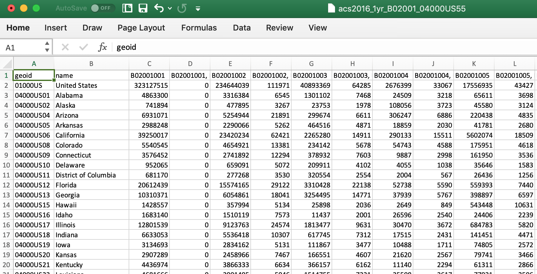This screenshot has width=537, height=274.
Task: Expand the Customize Quick Access Toolbar menu
Action: [198, 9]
